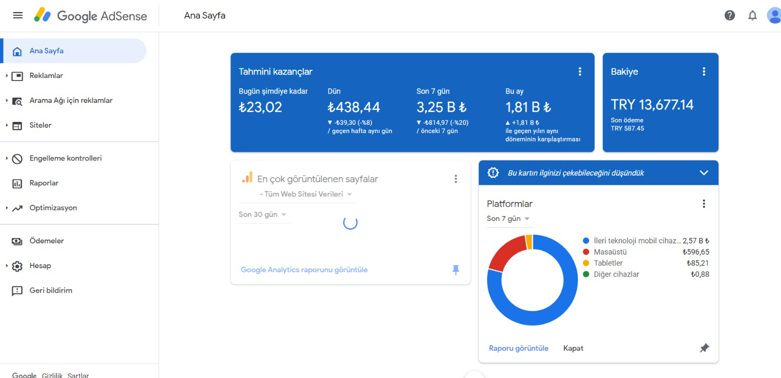Open Bakiye card three-dot menu
This screenshot has width=781, height=378.
tap(704, 72)
